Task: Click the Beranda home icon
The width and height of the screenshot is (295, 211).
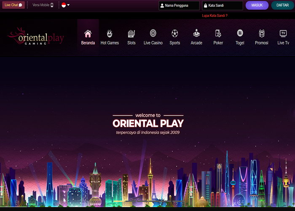Action: 88,34
